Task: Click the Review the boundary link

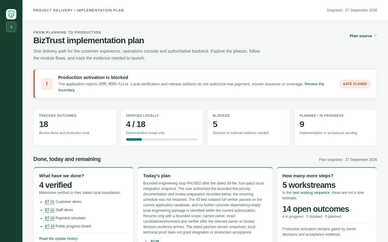Action: 314,84
